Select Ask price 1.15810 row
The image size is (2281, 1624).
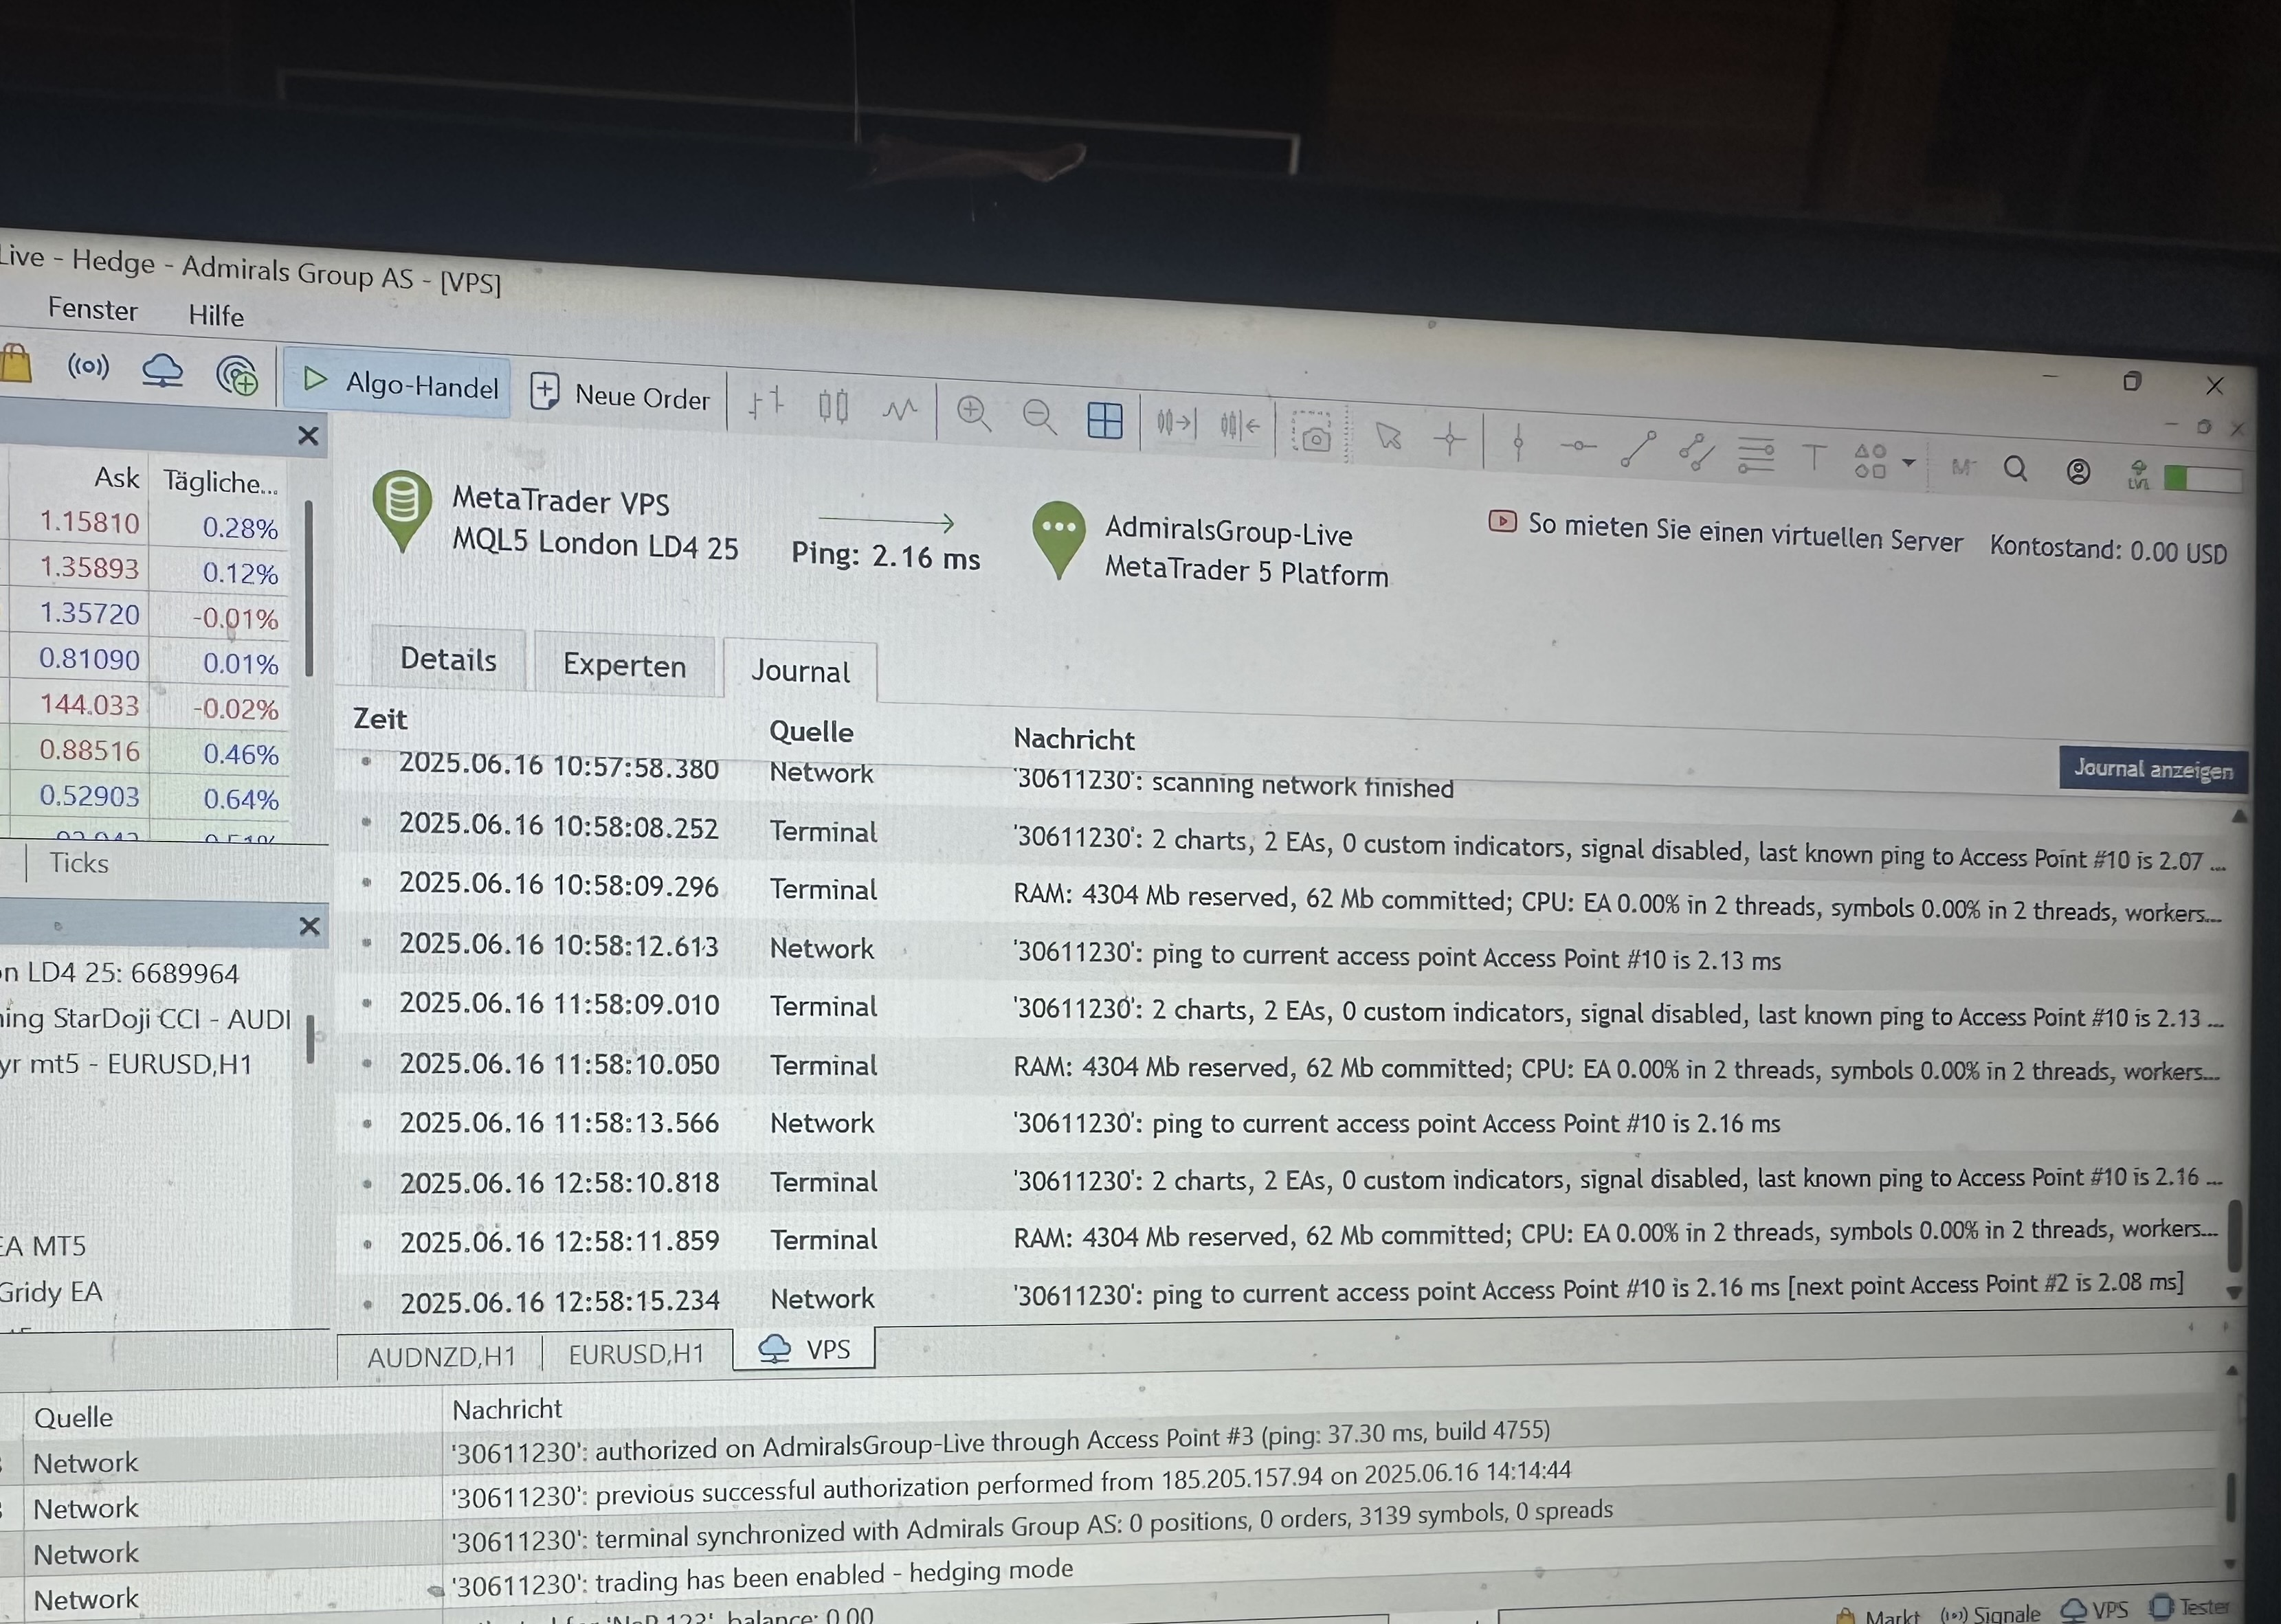(89, 522)
